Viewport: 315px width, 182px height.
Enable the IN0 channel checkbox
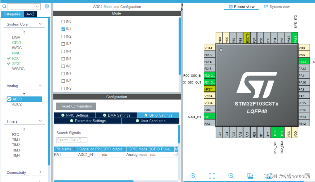(63, 21)
